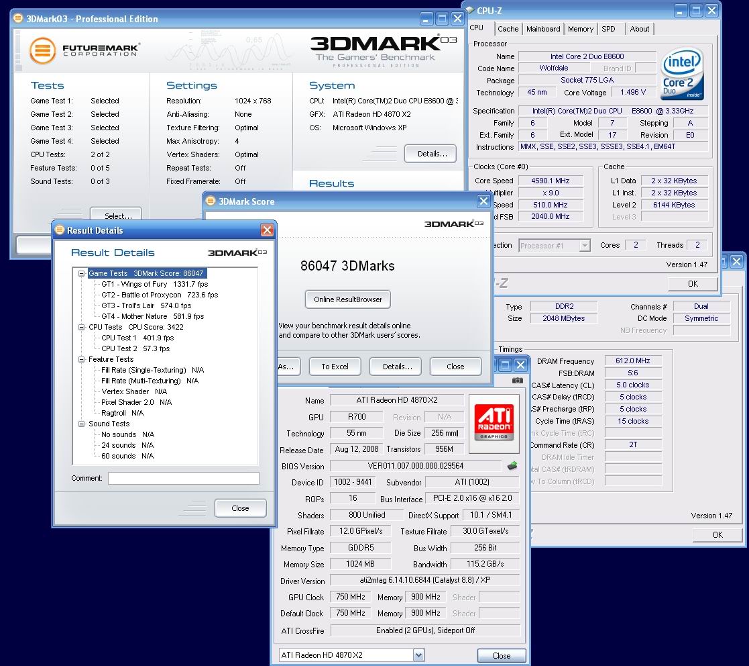Click the DRAM Frequency 612.0 MHz value
The height and width of the screenshot is (666, 749).
point(632,361)
